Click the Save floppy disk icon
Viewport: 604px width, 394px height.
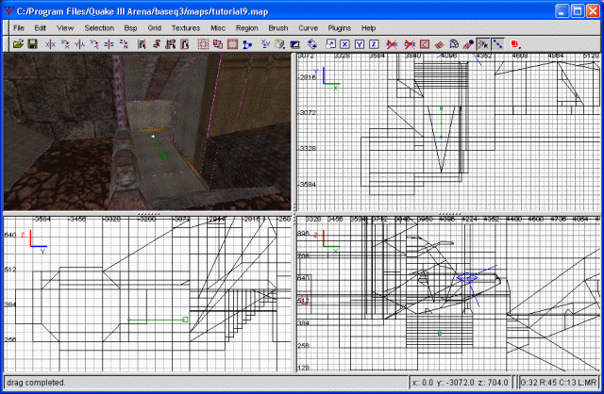(x=33, y=44)
